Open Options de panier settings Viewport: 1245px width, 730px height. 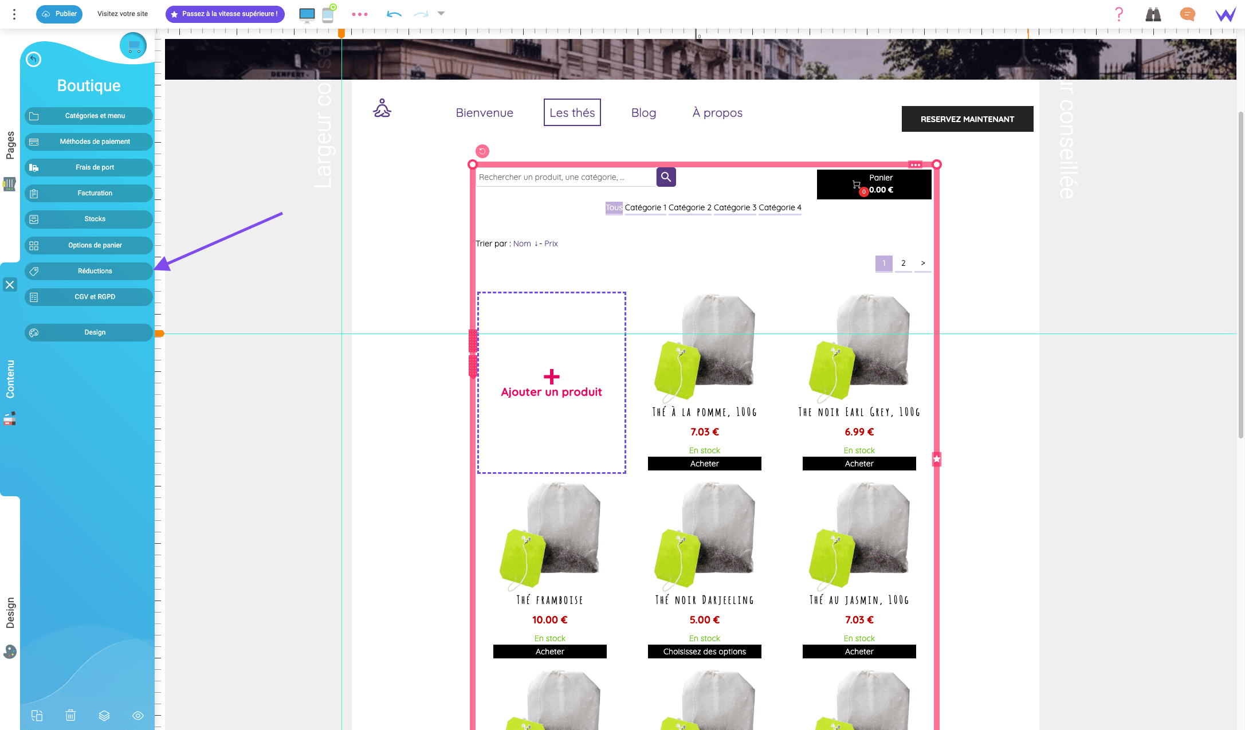[89, 245]
